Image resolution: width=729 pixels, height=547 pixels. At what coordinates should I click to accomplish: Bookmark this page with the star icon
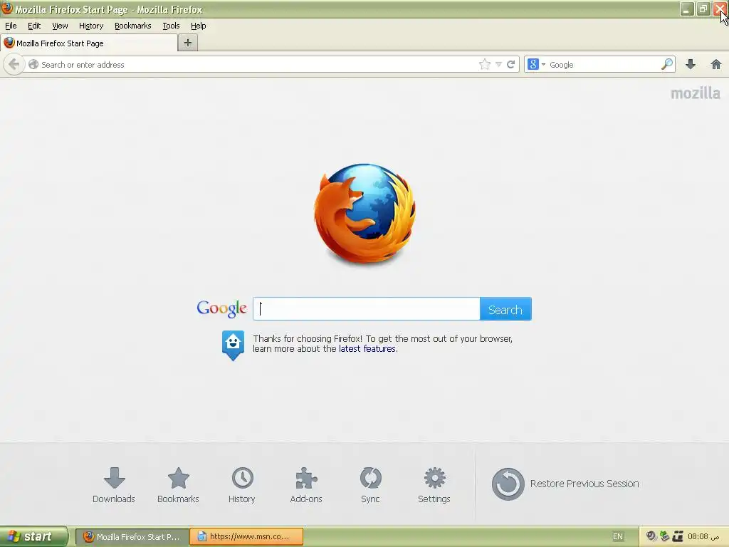point(484,64)
